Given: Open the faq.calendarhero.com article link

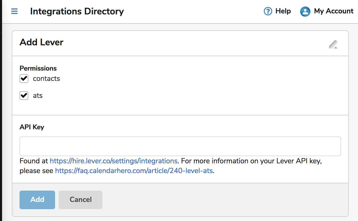Looking at the screenshot, I should [x=134, y=171].
